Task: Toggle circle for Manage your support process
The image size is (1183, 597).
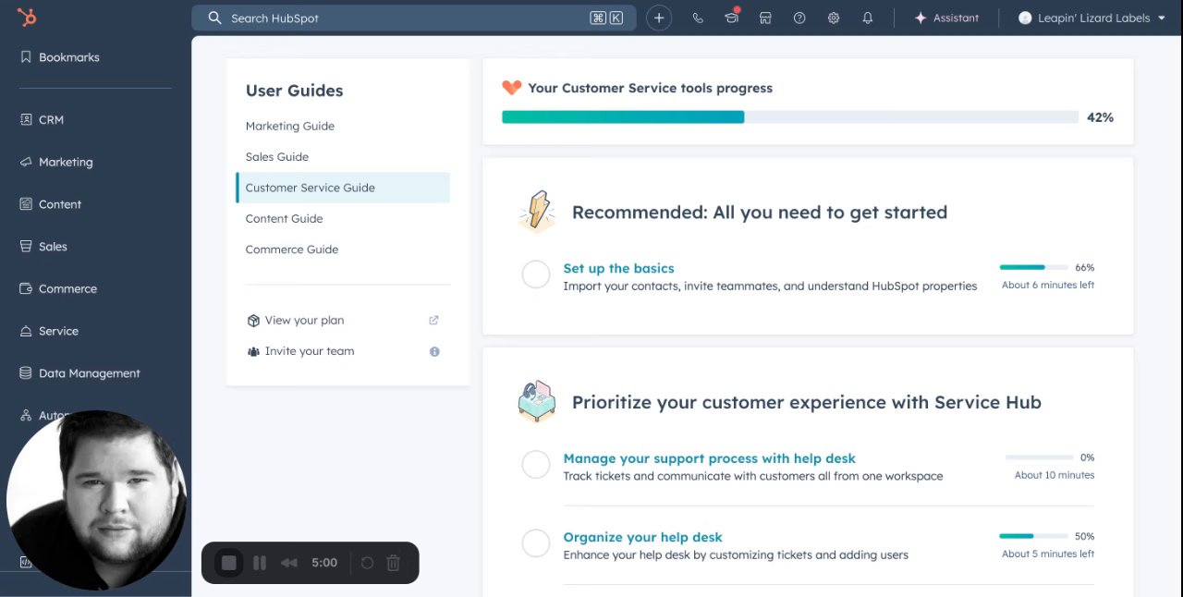Action: point(536,465)
